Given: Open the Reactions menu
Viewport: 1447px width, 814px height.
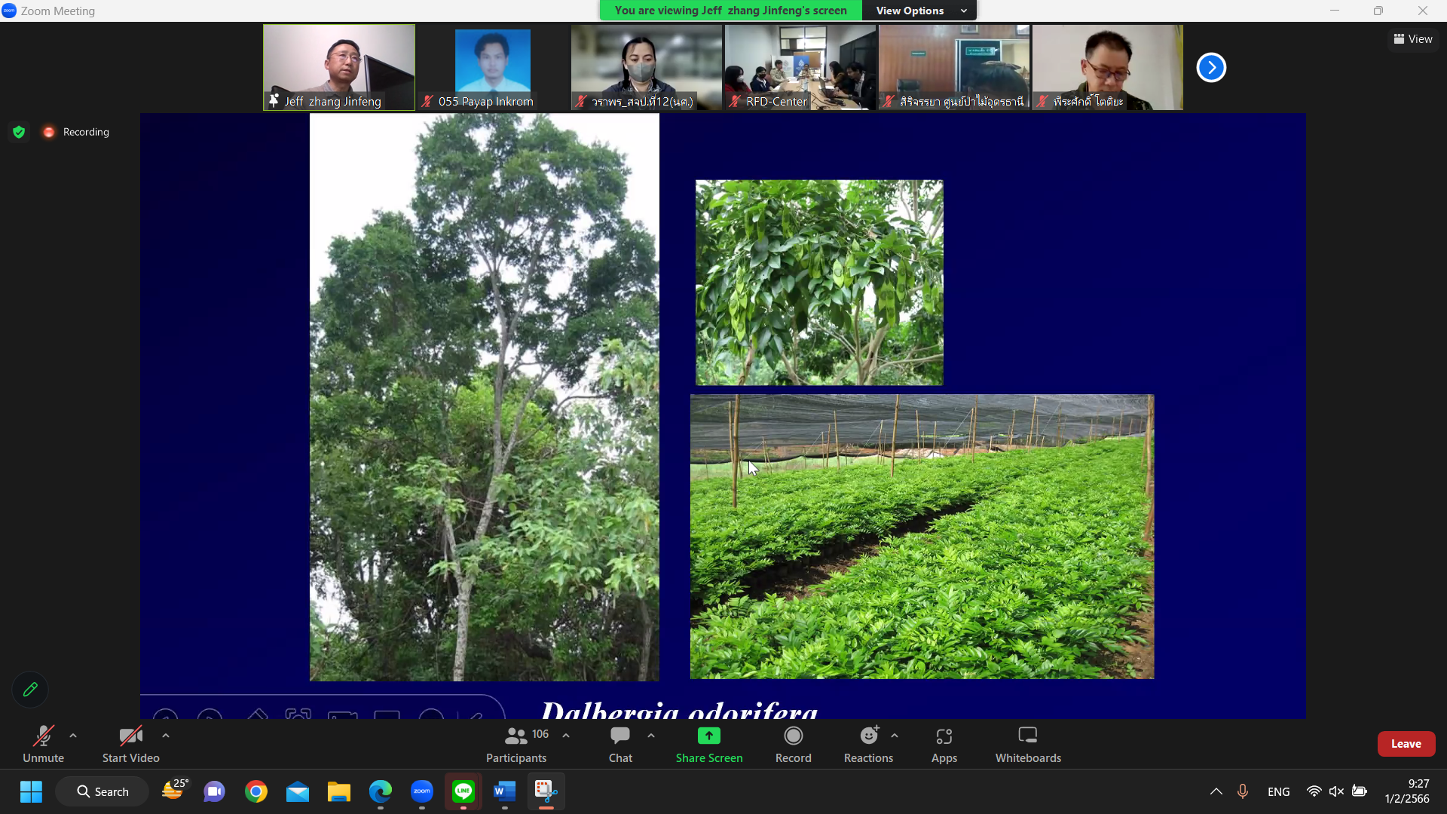Looking at the screenshot, I should pyautogui.click(x=868, y=743).
